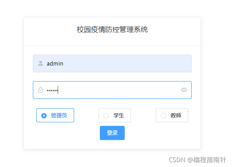Click the admin text in username box
Image resolution: width=233 pixels, height=167 pixels.
(55, 64)
